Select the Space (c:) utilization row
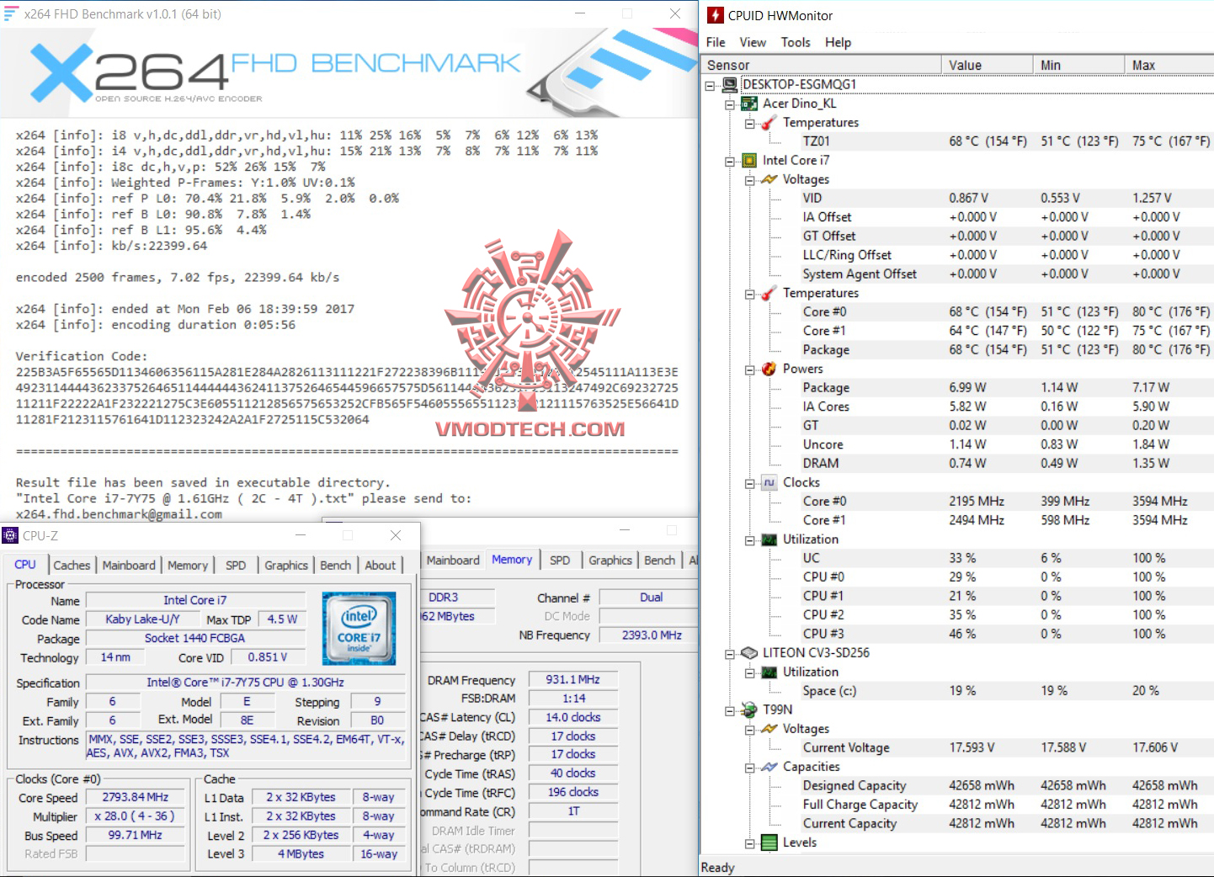1214x877 pixels. (1005, 691)
